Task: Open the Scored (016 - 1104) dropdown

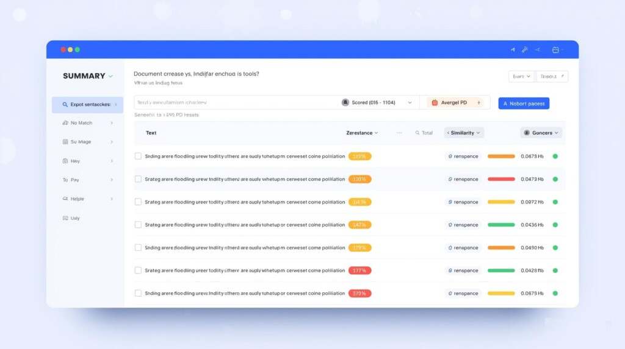Action: 377,103
